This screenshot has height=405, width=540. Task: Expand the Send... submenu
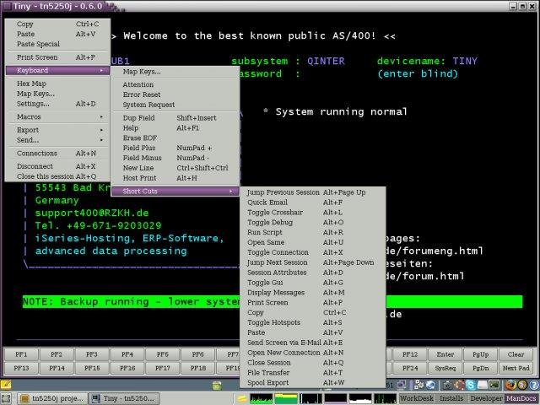click(57, 140)
